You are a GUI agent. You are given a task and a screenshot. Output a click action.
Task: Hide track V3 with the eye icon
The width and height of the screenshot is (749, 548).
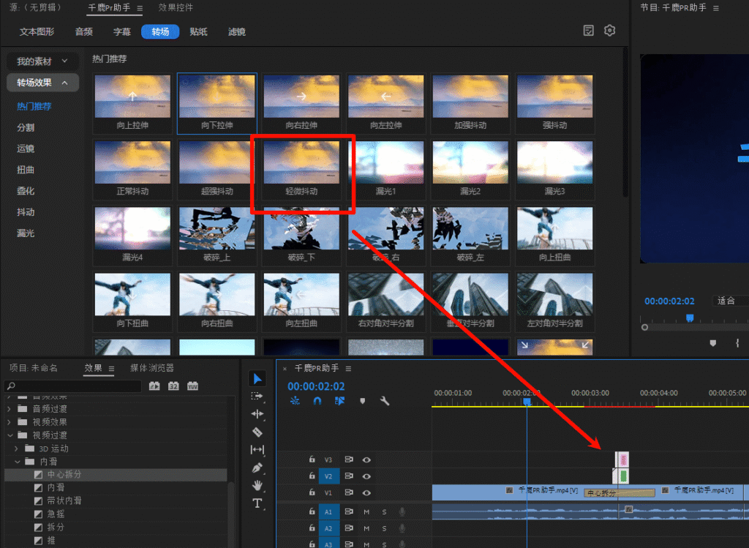(x=367, y=459)
